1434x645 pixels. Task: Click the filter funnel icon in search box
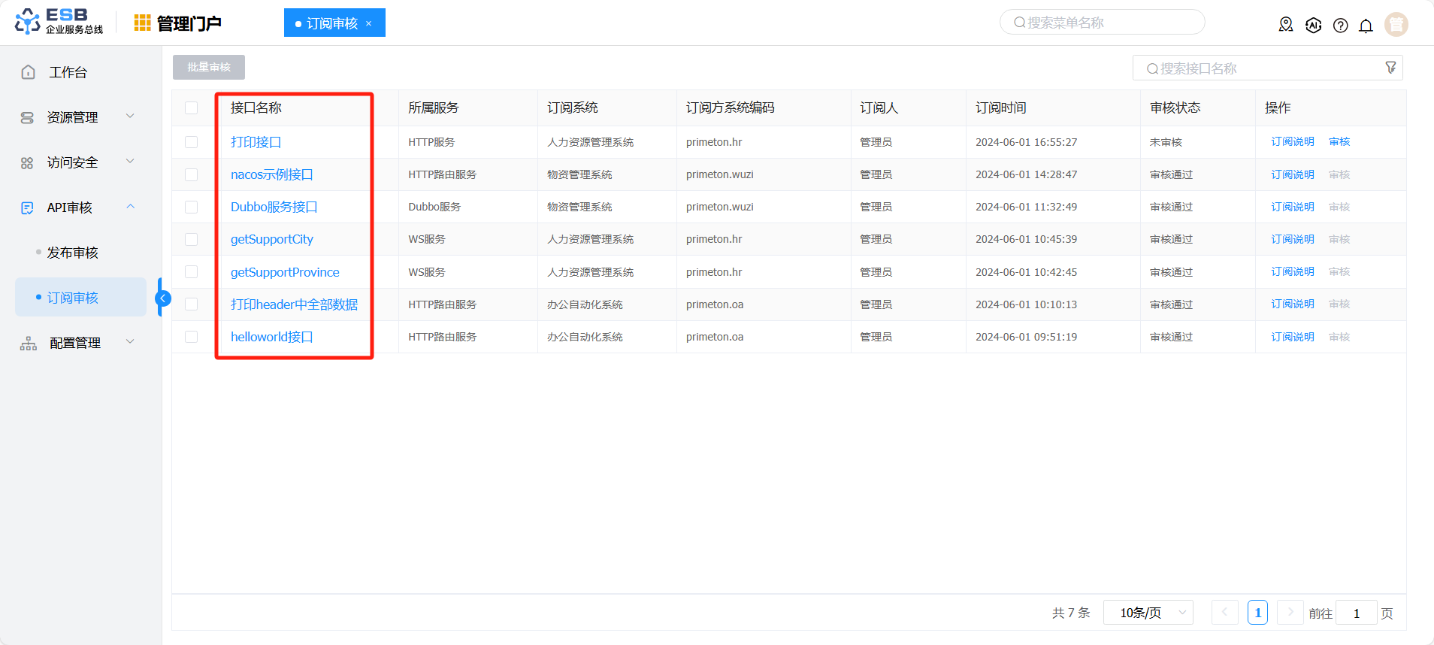(1390, 68)
